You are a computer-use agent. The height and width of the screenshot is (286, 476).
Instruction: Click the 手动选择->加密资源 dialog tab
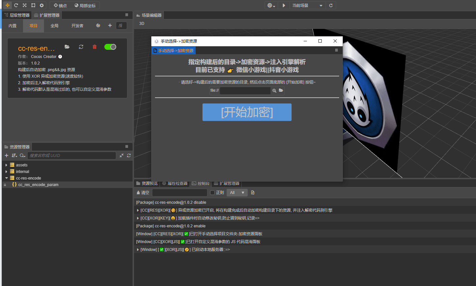pyautogui.click(x=174, y=50)
